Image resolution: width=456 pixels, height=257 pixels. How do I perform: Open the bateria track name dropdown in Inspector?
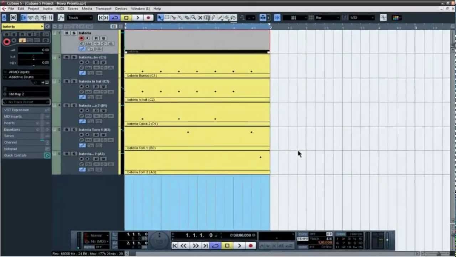[22, 26]
